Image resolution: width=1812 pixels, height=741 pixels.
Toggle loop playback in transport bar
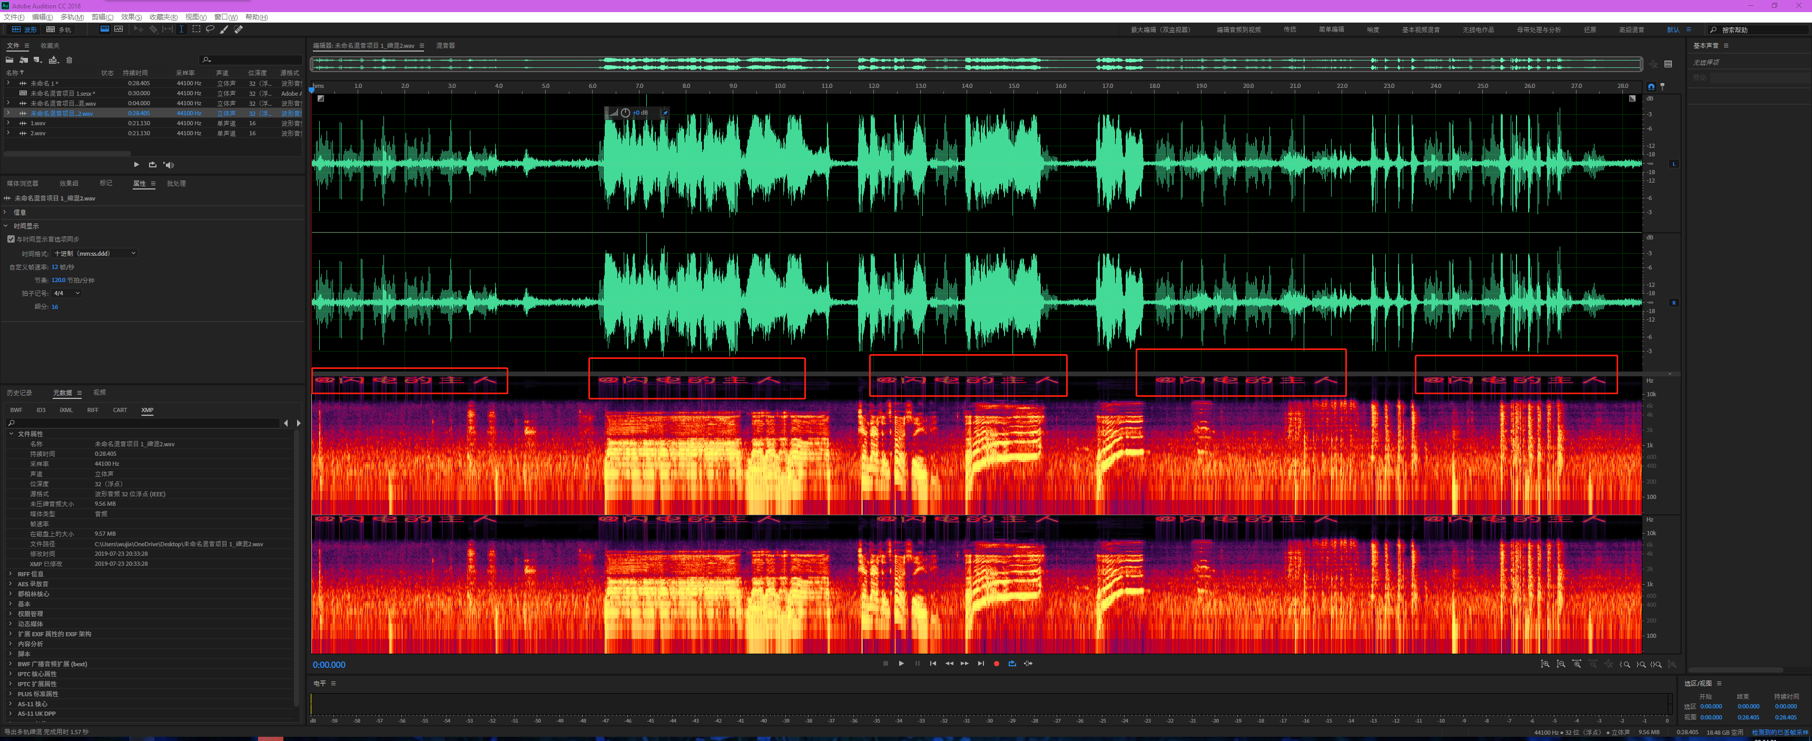[x=1012, y=664]
